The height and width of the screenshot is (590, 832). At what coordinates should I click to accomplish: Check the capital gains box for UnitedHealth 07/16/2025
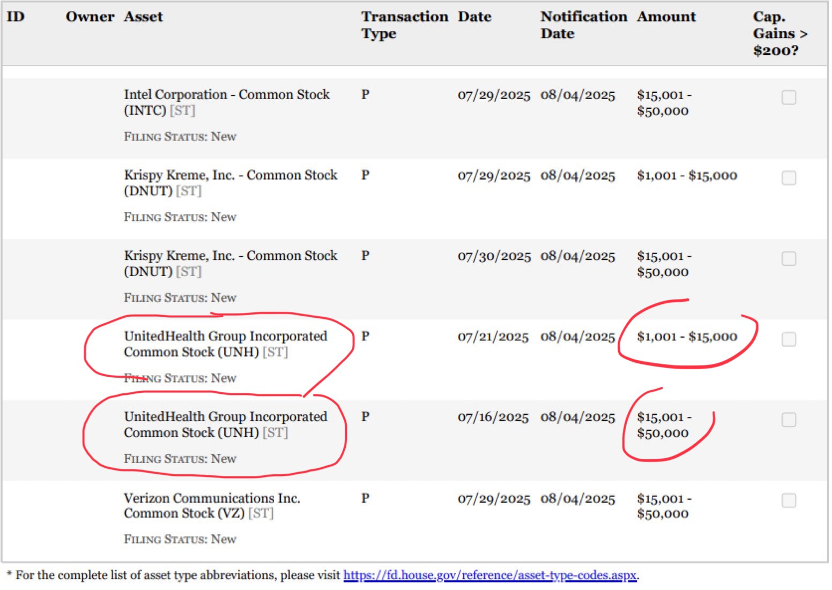789,420
